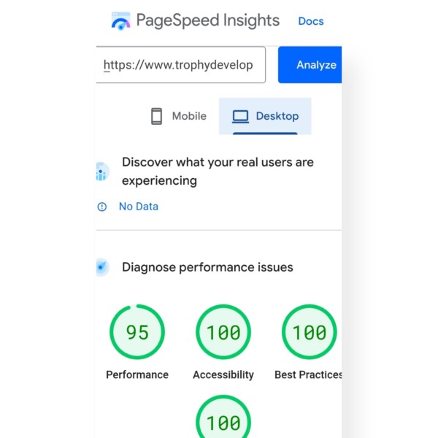
Task: Click the desktop laptop icon
Action: click(x=240, y=116)
